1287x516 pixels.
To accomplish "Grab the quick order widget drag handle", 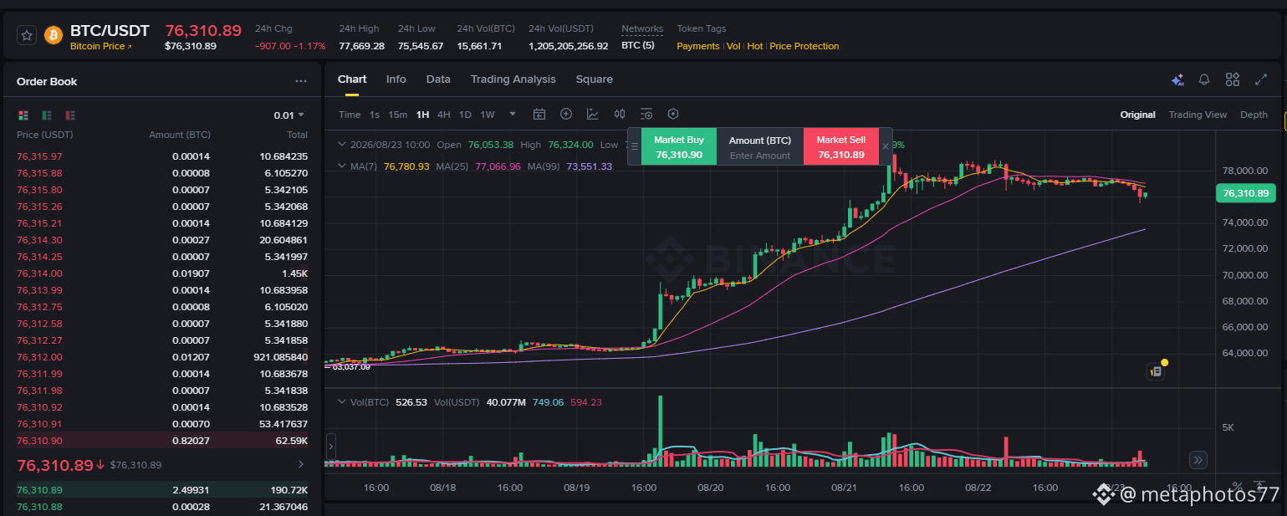I will click(634, 146).
